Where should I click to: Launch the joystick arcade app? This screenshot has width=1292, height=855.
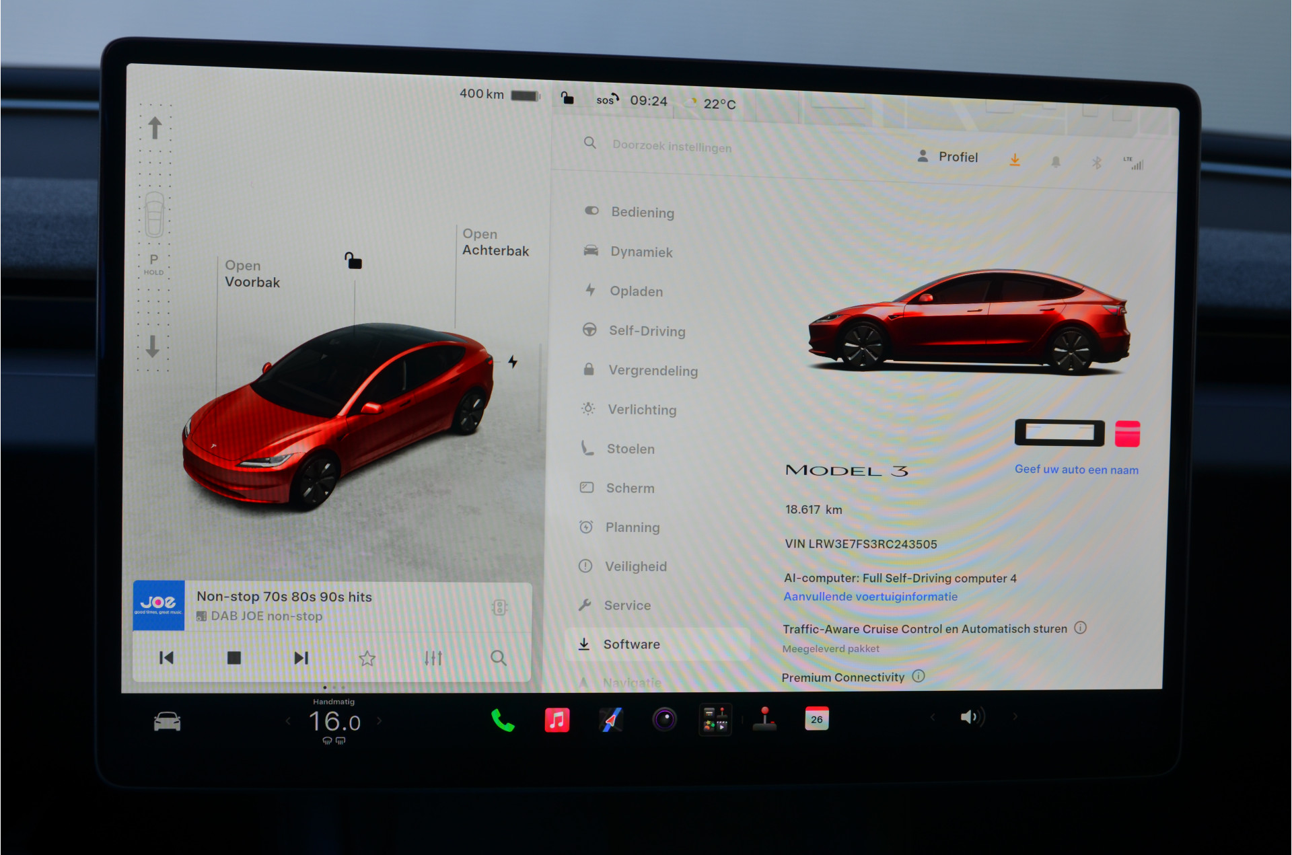(765, 718)
